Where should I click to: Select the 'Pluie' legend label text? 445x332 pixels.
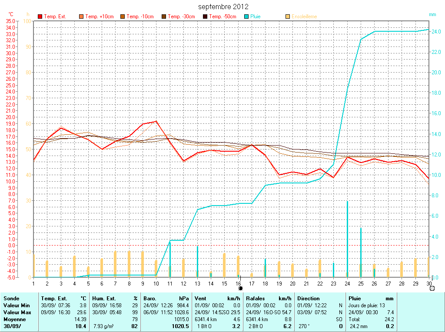coord(256,17)
